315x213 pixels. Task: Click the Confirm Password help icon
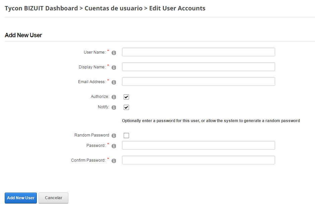coord(114,161)
